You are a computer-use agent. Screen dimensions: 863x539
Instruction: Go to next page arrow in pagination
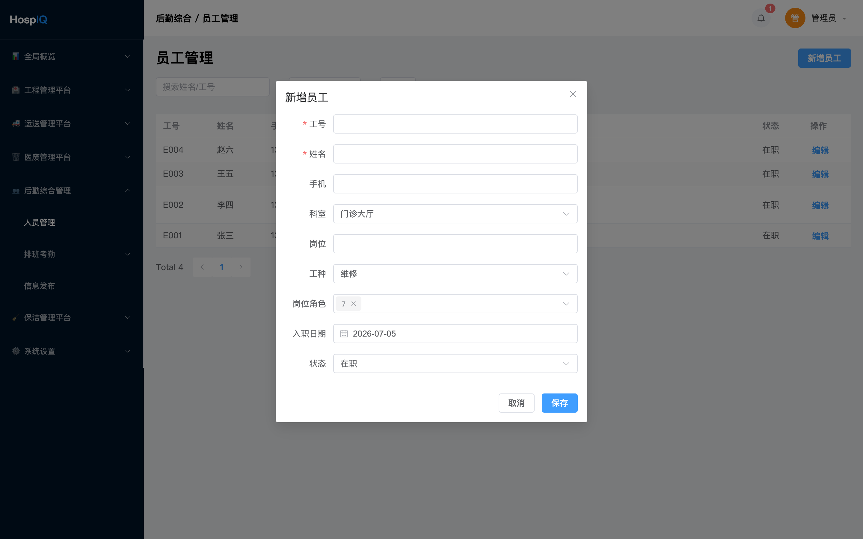click(x=241, y=267)
